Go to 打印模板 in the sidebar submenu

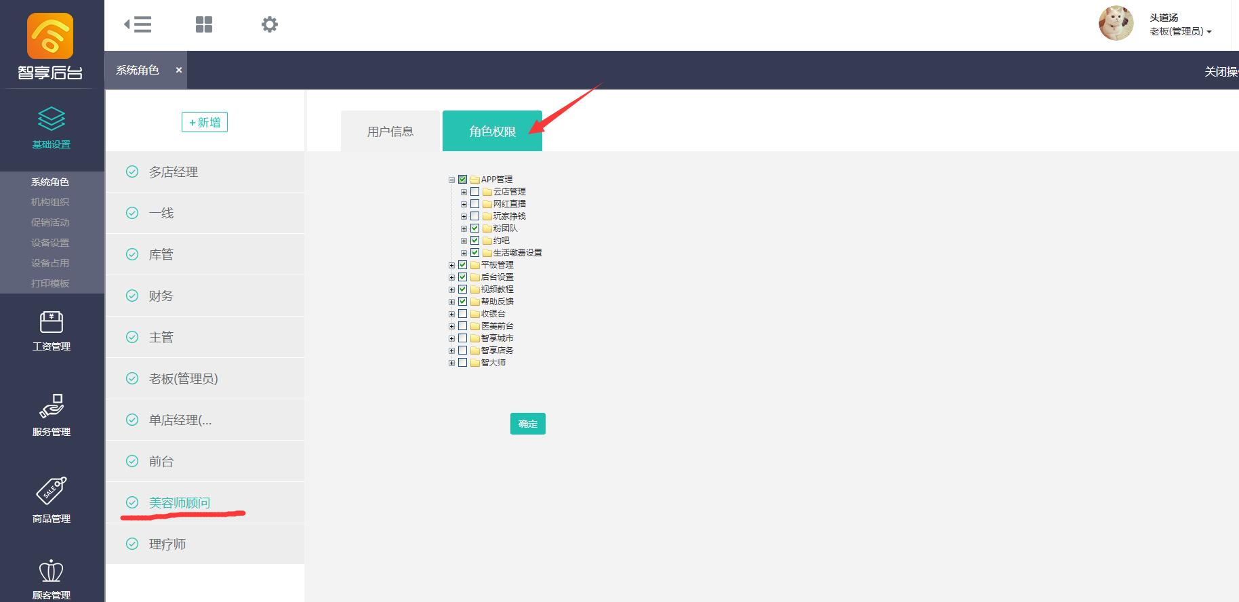click(x=50, y=283)
